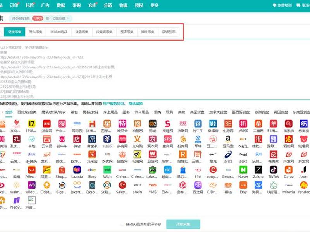Select the 耐克 Nike icon
This screenshot has width=310, height=232.
[213, 154]
